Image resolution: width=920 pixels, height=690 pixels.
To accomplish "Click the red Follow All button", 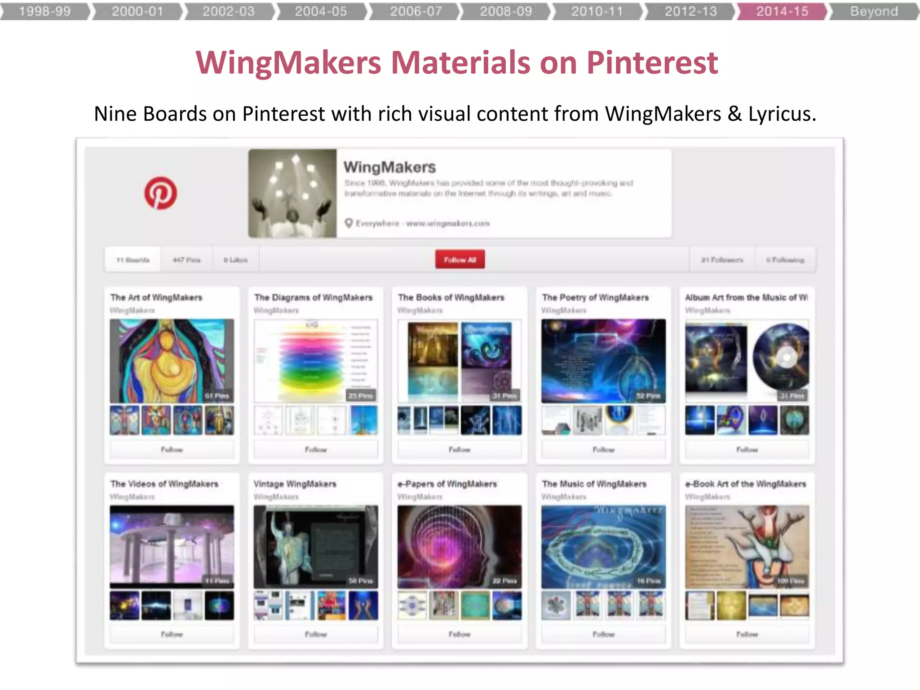I will (x=460, y=260).
